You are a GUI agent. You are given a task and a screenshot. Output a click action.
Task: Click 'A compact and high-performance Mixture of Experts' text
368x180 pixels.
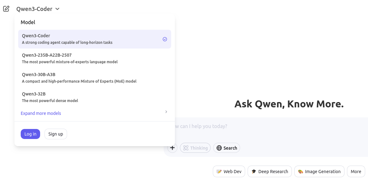click(x=79, y=81)
